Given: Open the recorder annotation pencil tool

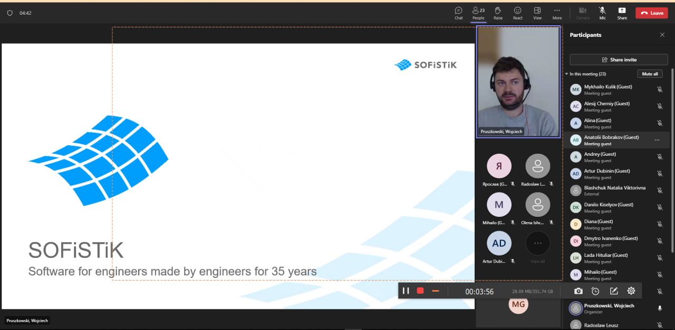Looking at the screenshot, I should [x=614, y=291].
